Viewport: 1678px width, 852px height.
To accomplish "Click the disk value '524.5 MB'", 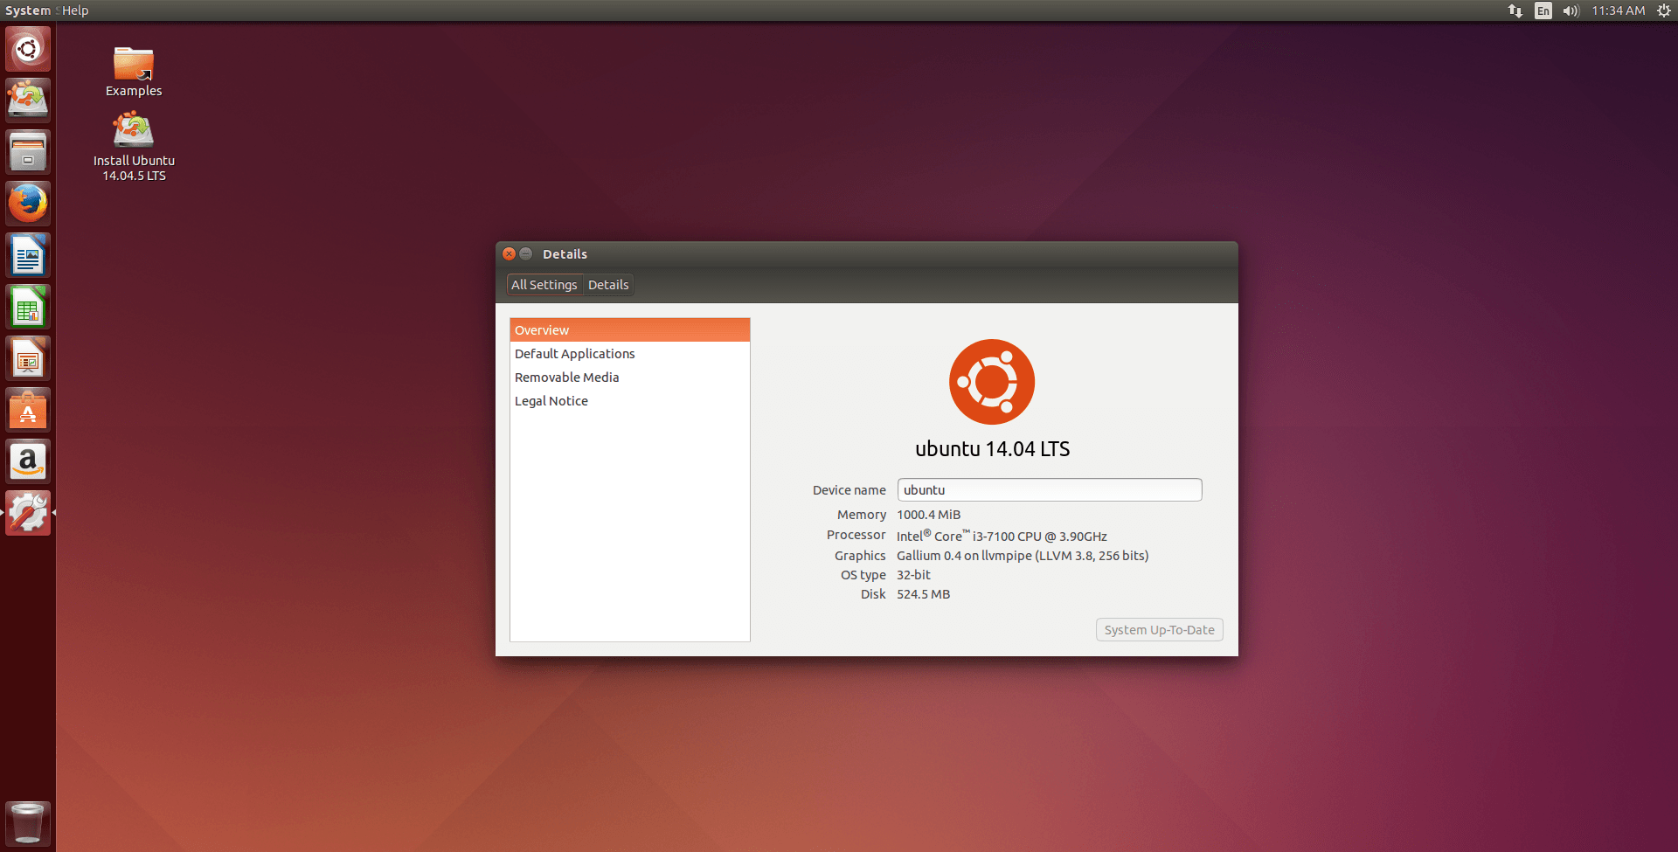I will click(923, 594).
